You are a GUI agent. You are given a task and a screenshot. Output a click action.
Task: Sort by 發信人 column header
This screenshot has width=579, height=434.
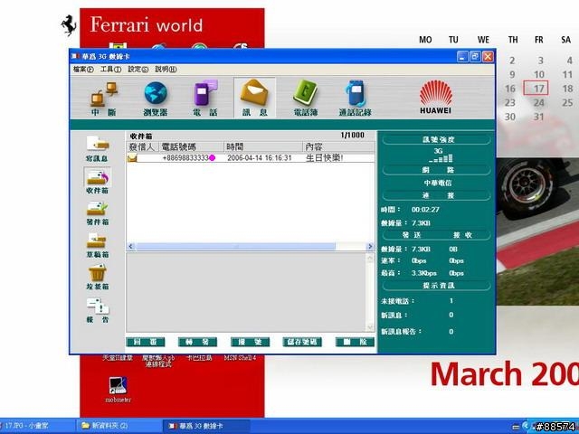tap(143, 146)
